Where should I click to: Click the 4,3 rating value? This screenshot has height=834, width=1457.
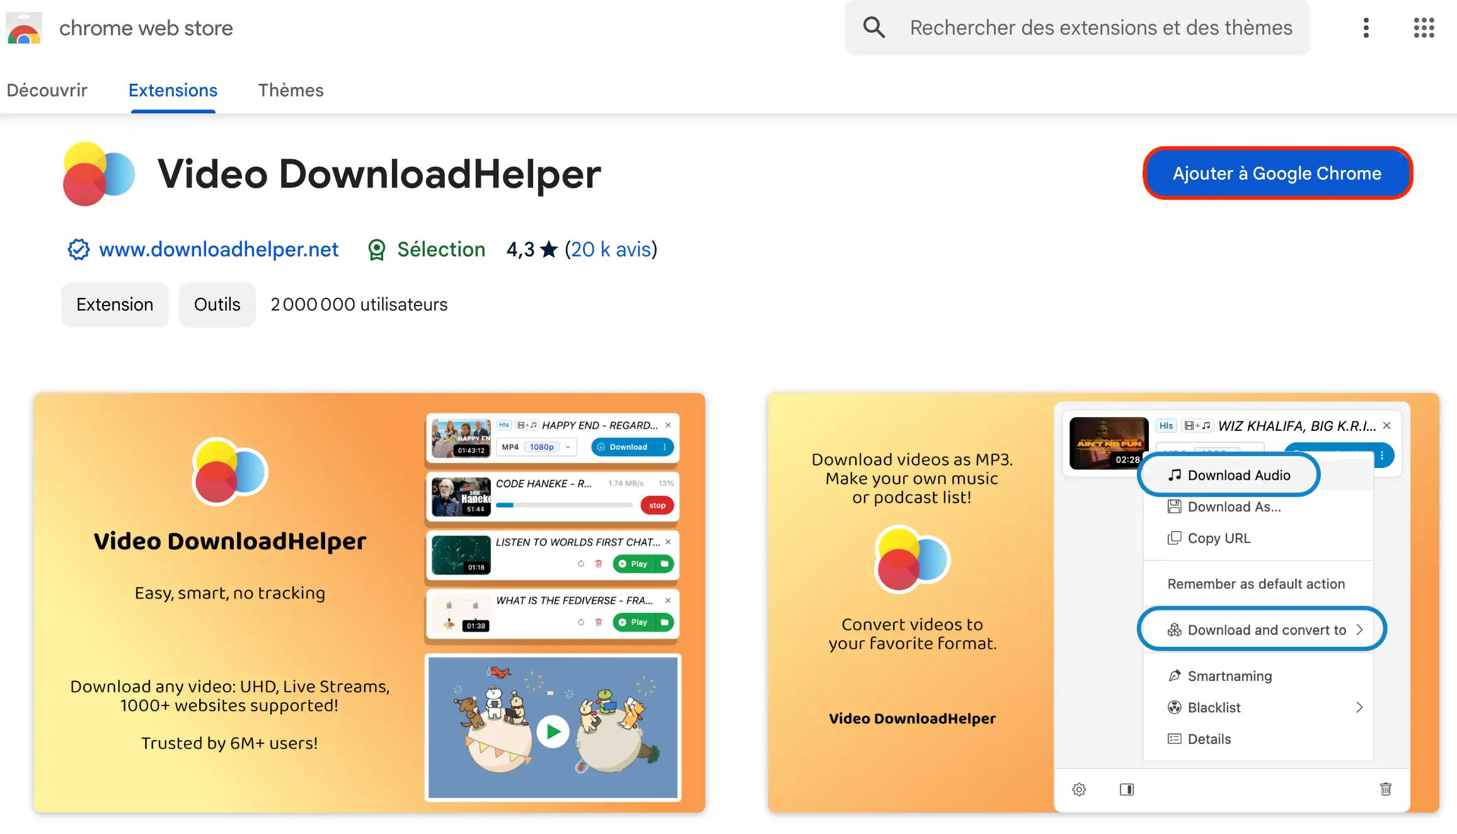[x=521, y=249]
